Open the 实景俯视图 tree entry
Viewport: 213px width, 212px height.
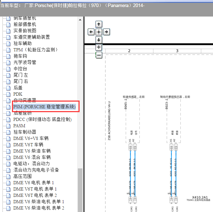click(25, 31)
